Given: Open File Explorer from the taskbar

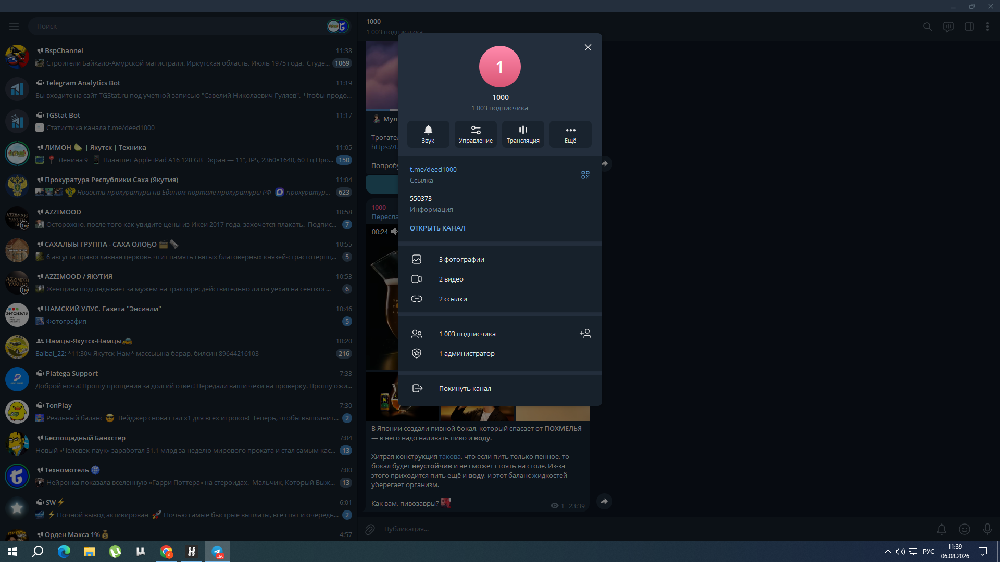Looking at the screenshot, I should tap(90, 552).
